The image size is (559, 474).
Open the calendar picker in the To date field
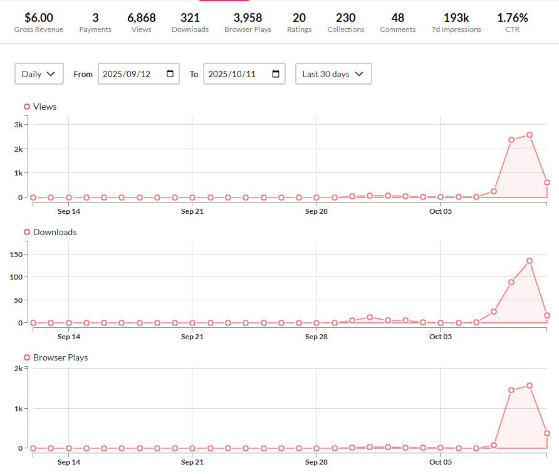click(276, 74)
